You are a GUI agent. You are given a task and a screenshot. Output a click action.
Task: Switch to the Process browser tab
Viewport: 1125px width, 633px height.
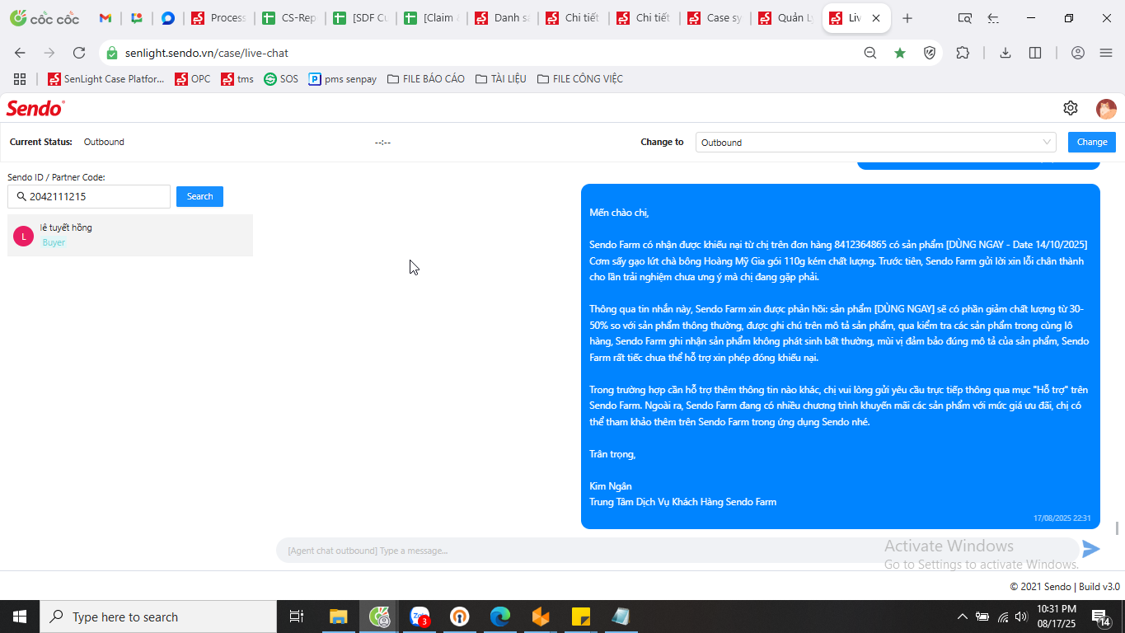coord(218,18)
